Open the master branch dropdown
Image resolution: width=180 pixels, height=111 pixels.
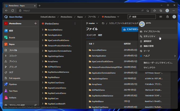(92, 23)
